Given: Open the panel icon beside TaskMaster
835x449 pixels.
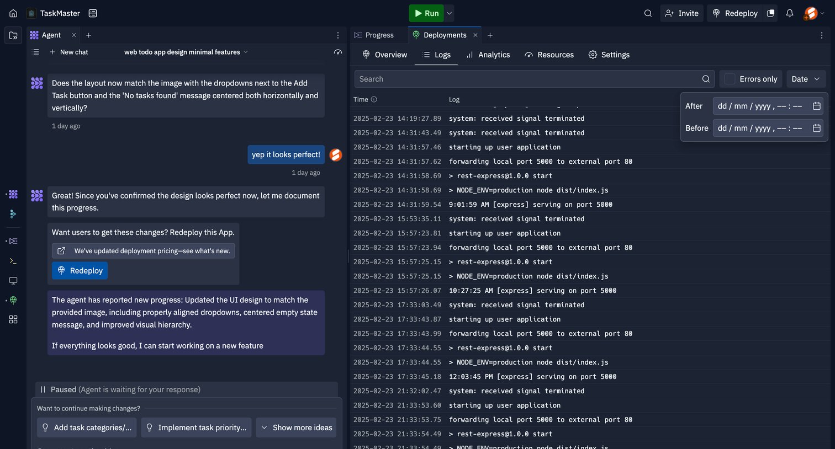Looking at the screenshot, I should pos(93,13).
